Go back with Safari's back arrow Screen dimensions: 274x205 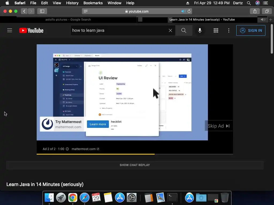pyautogui.click(x=24, y=11)
